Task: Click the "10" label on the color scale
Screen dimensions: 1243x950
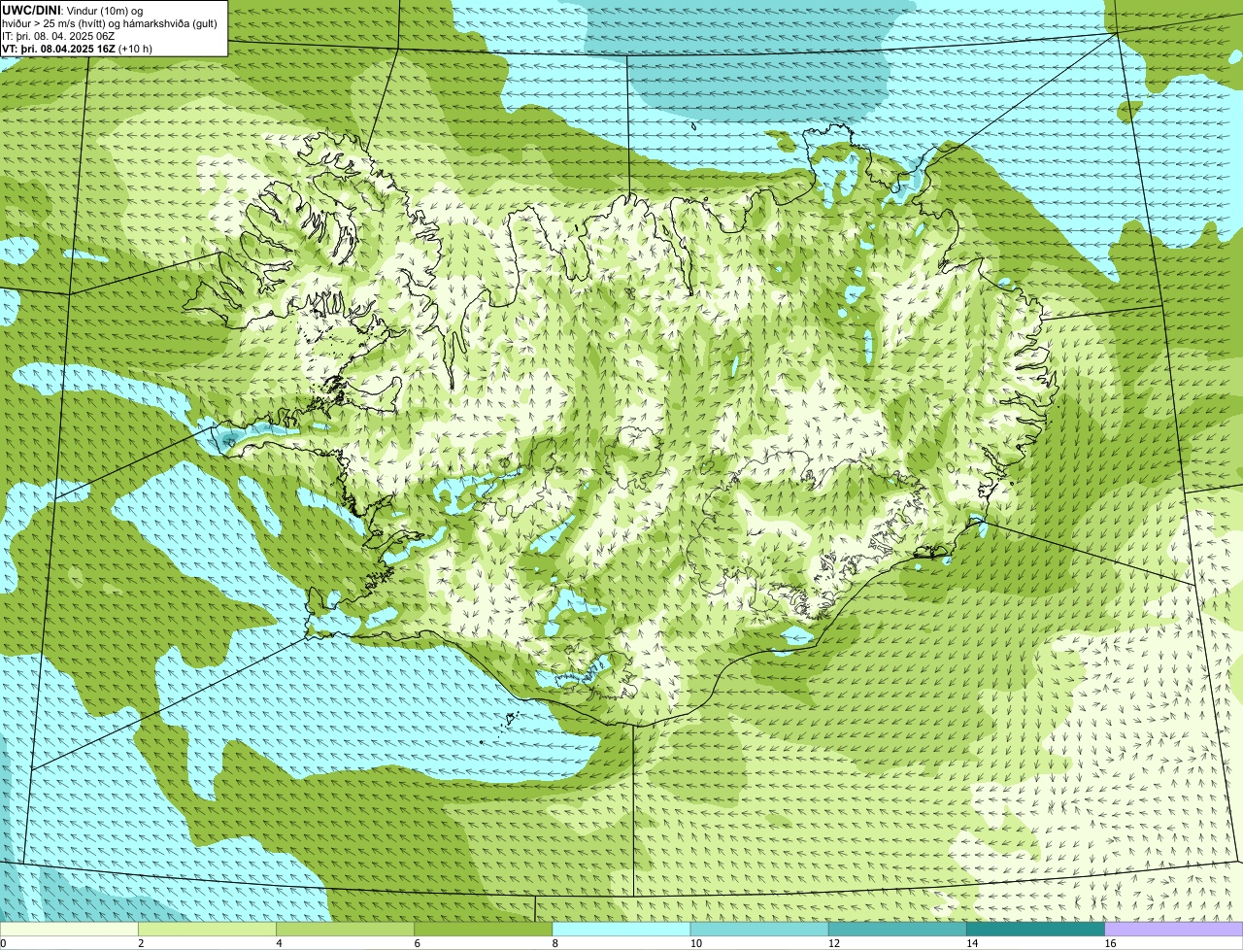Action: 695,943
